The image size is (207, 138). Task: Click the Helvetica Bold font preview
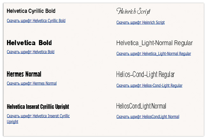29,43
